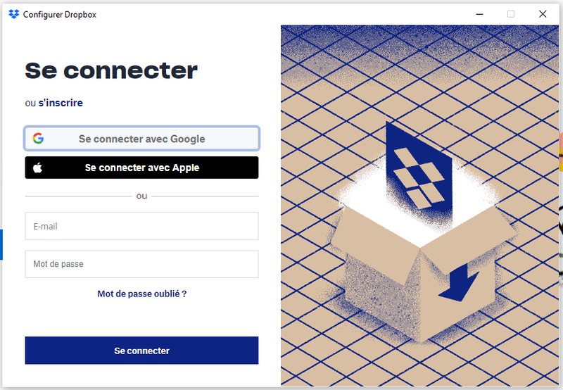Click the "ou" text before s'inscrire
The height and width of the screenshot is (390, 563).
click(x=30, y=103)
